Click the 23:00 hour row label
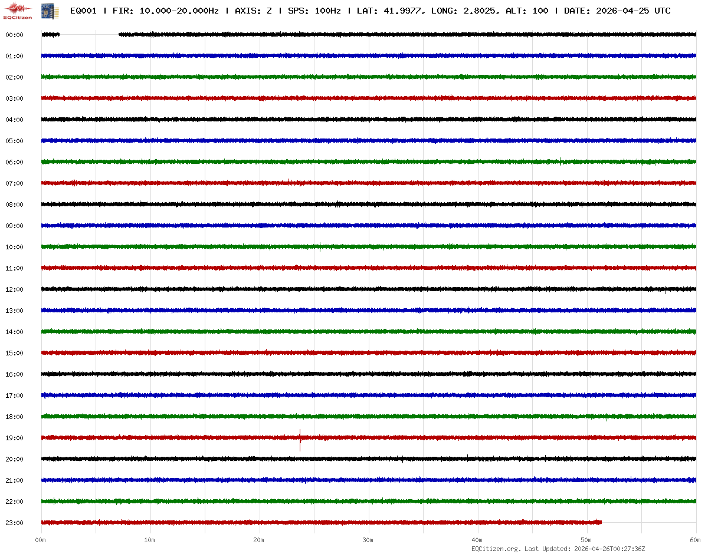 14,523
